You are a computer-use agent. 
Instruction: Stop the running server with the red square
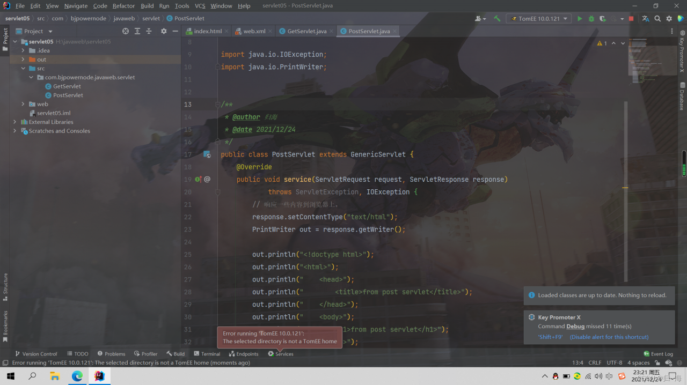click(631, 19)
